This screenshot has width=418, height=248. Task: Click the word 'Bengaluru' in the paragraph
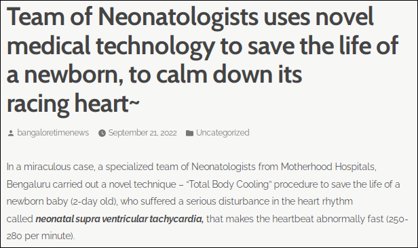pyautogui.click(x=28, y=184)
